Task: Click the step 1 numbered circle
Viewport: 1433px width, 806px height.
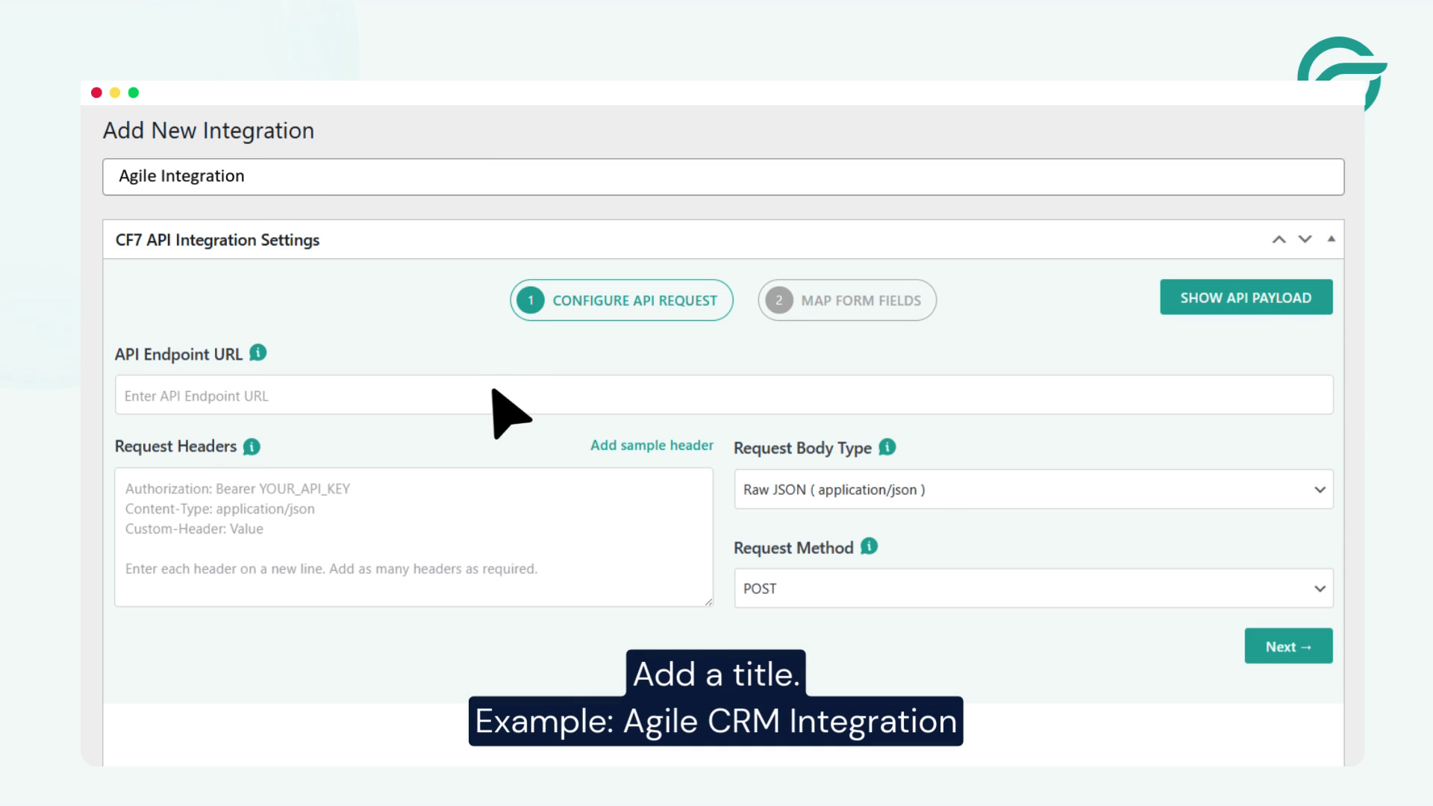Action: tap(530, 300)
